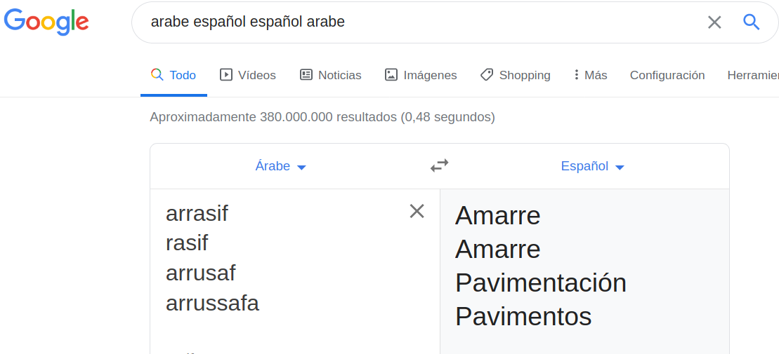This screenshot has width=779, height=354.
Task: Open the Árabe source language dropdown
Action: 281,166
